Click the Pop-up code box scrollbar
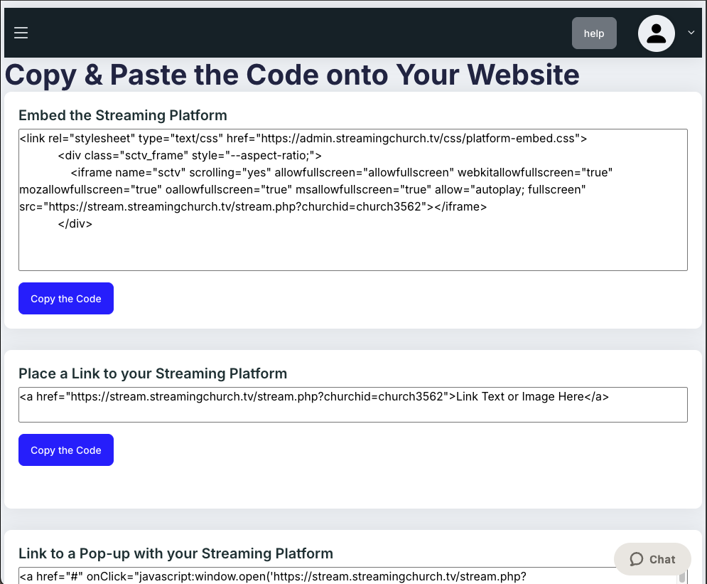 click(682, 576)
